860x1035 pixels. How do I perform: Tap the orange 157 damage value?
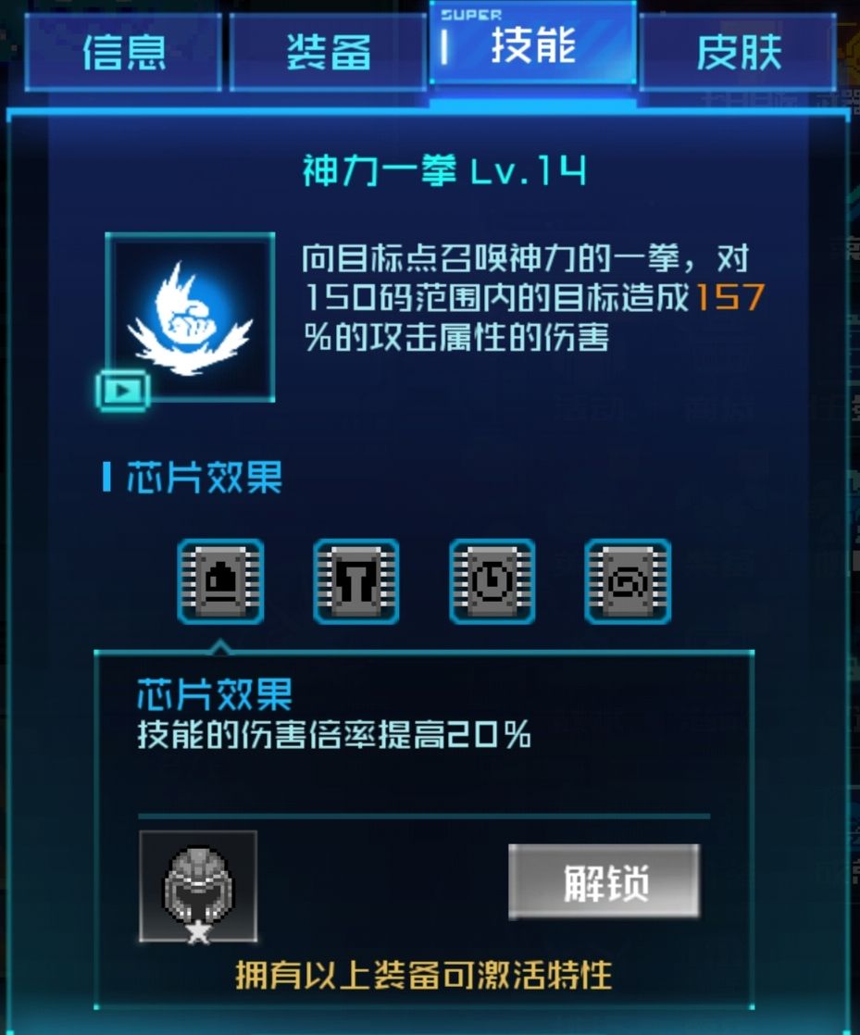(x=730, y=297)
